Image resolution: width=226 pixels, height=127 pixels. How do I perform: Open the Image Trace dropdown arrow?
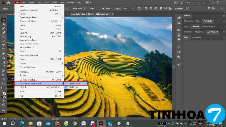point(85,9)
